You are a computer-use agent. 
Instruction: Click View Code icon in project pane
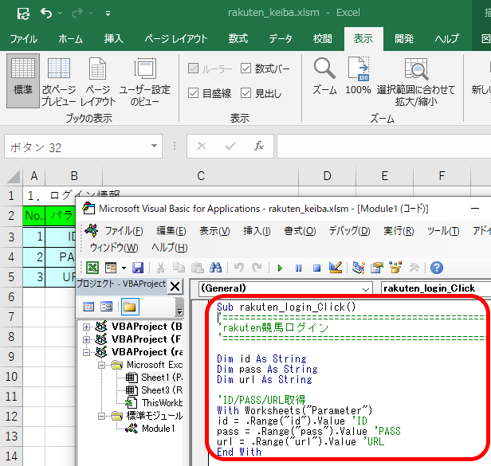coord(88,307)
